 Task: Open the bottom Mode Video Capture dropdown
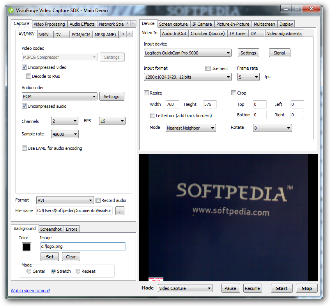[x=185, y=288]
